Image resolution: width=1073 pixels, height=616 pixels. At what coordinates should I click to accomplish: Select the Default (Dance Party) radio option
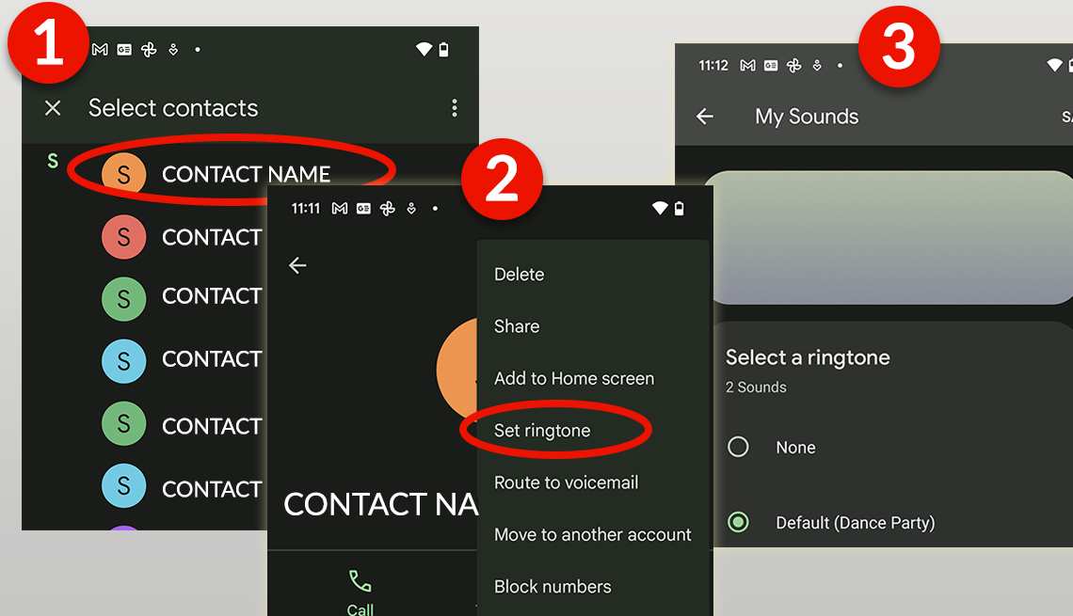point(738,522)
